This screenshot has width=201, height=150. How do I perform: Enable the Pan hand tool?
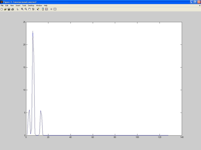click(29, 9)
